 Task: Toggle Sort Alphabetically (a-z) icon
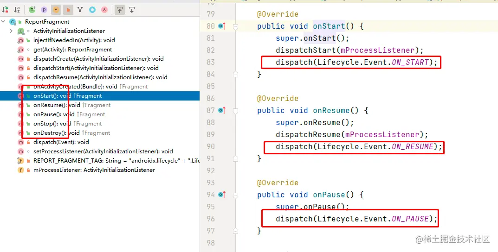click(17, 10)
